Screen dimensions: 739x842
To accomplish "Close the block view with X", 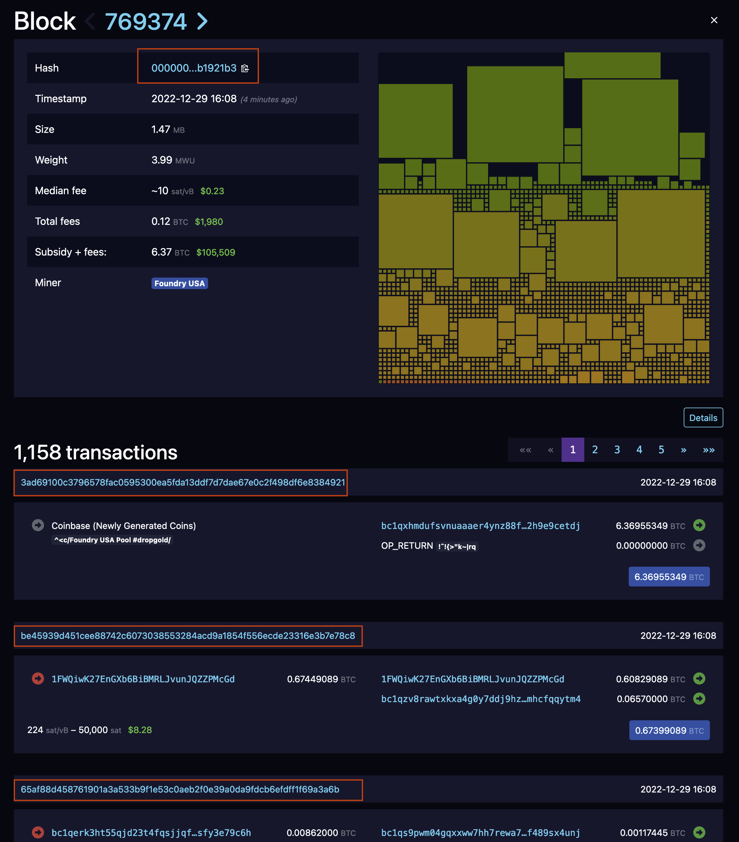I will tap(714, 20).
